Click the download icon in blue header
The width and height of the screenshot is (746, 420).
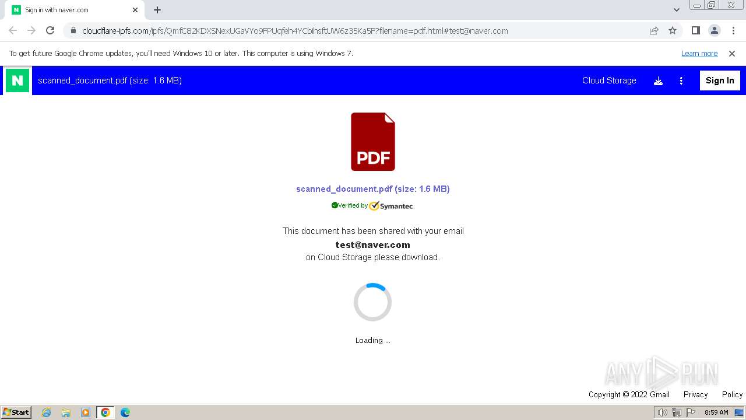pos(658,81)
